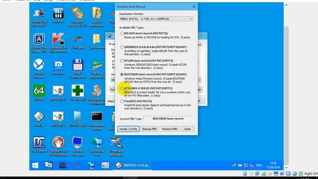Viewport: 318px width, 179px height.
Task: Open the Дополнени... folder icon
Action: point(97,42)
